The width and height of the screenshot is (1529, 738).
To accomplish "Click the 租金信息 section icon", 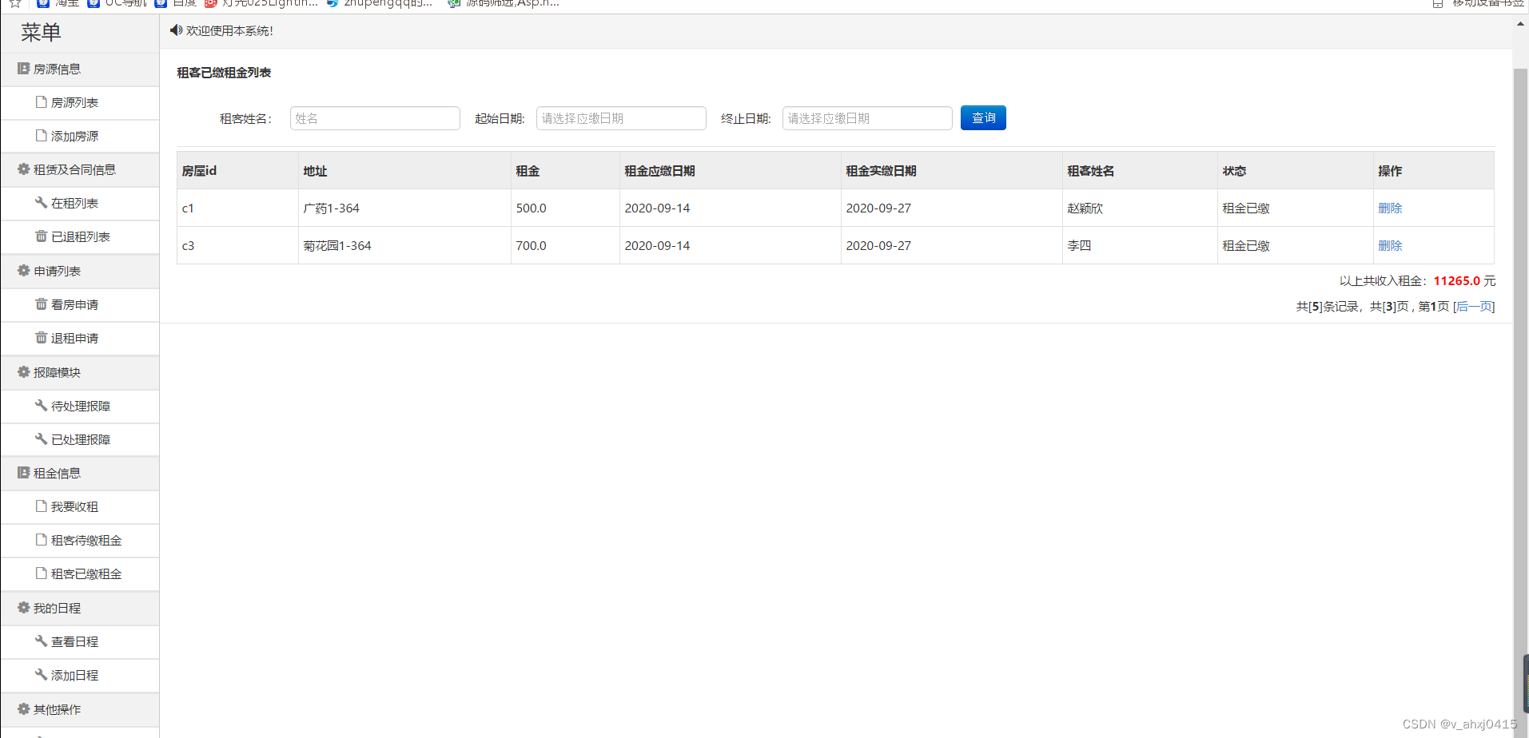I will (x=23, y=473).
